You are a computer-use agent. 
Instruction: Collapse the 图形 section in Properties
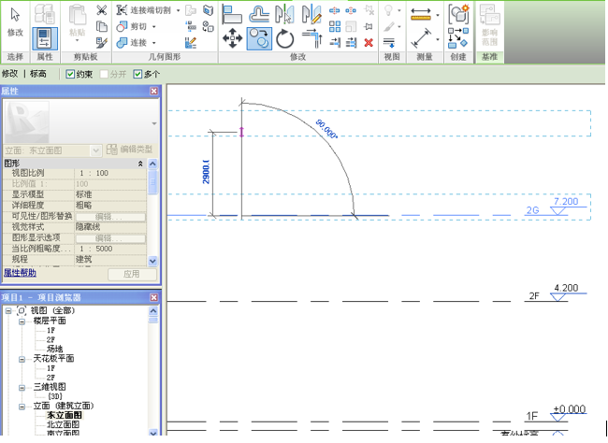point(141,164)
